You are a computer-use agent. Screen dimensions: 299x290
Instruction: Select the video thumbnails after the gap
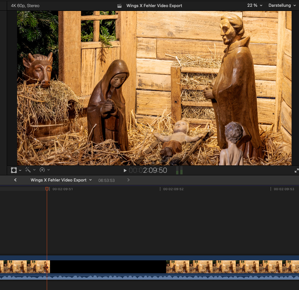(232, 267)
